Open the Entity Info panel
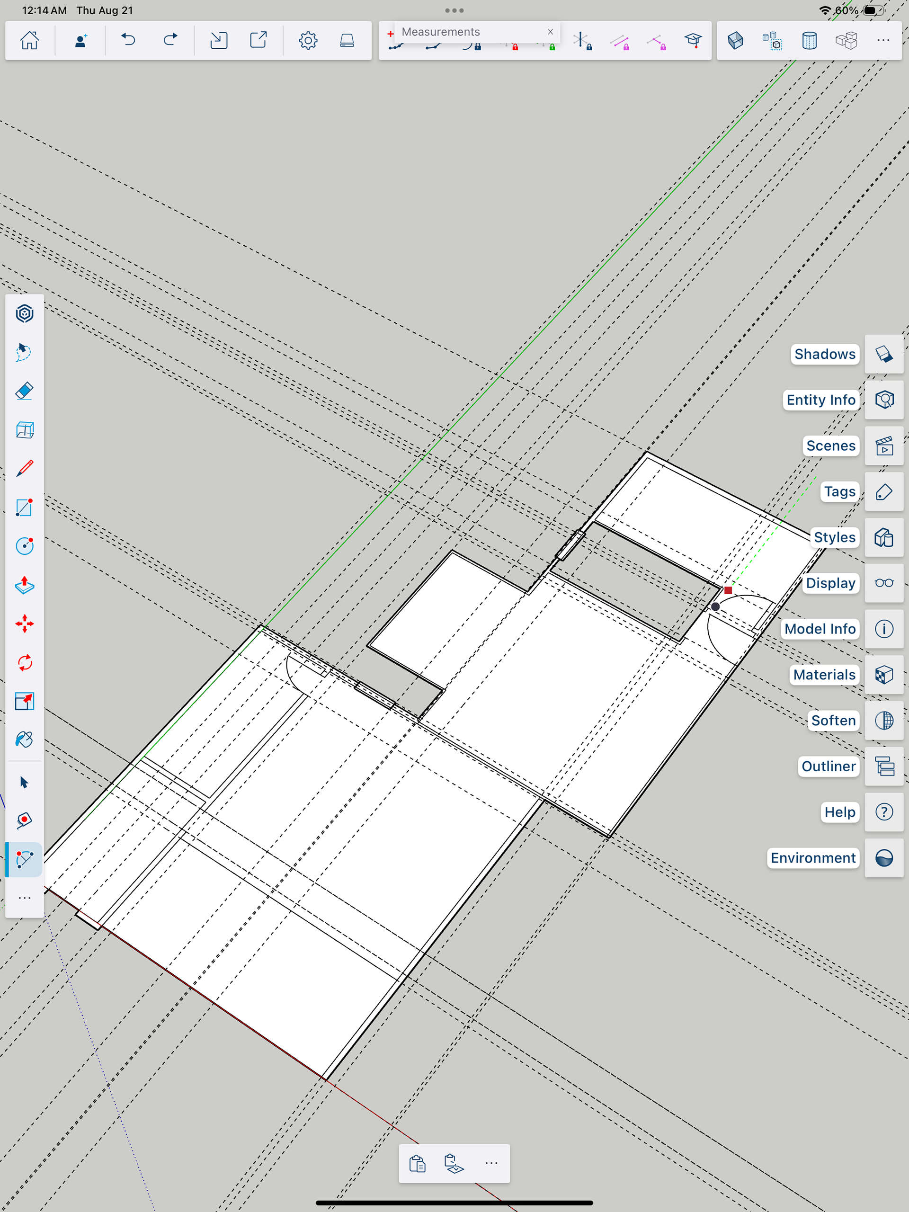Viewport: 909px width, 1212px height. point(884,400)
